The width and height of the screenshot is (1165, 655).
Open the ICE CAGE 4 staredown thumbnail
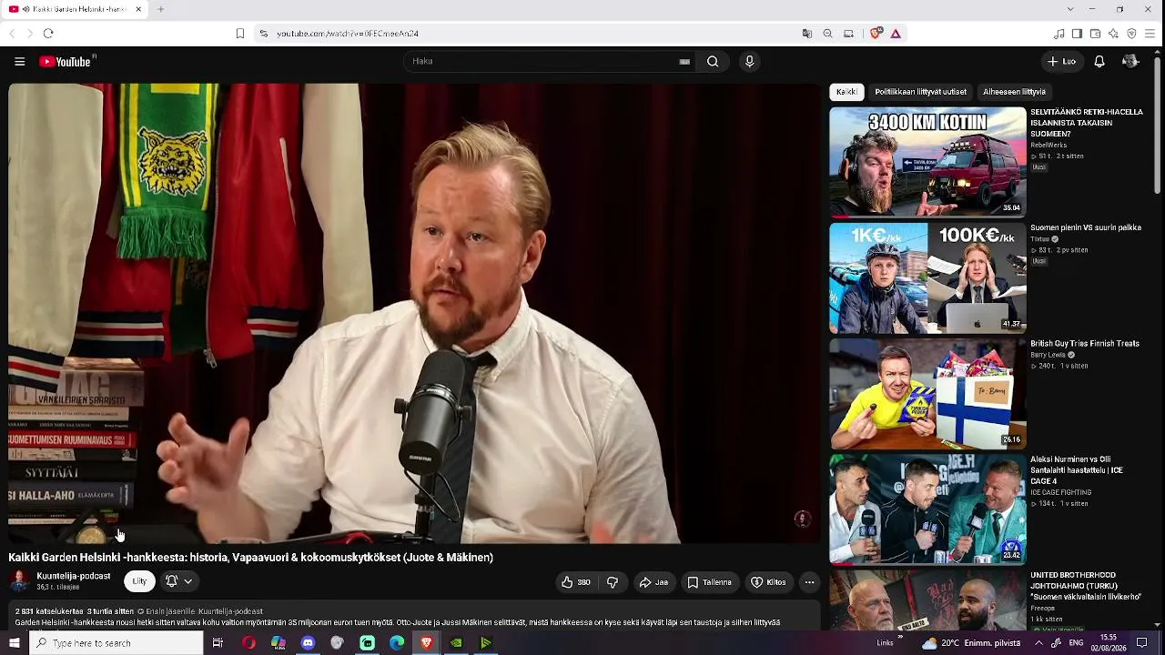point(927,509)
